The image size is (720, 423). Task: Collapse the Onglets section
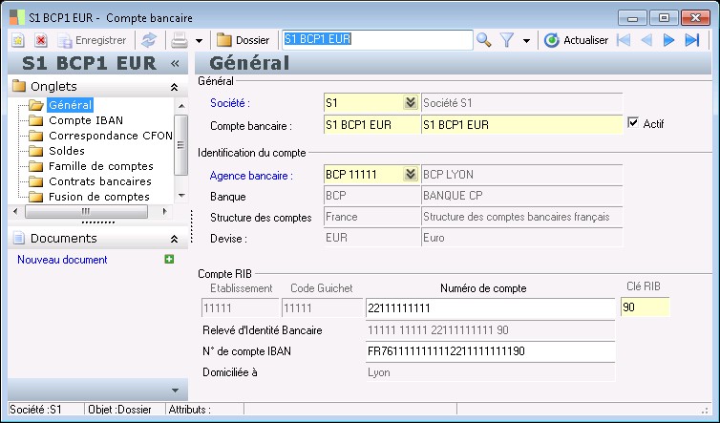pos(174,87)
